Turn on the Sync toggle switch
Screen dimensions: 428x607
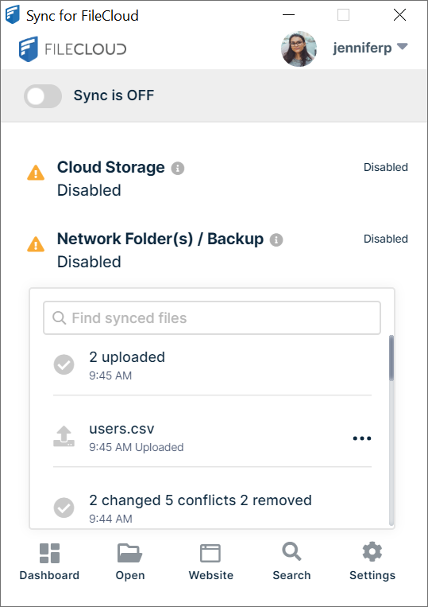pos(43,96)
